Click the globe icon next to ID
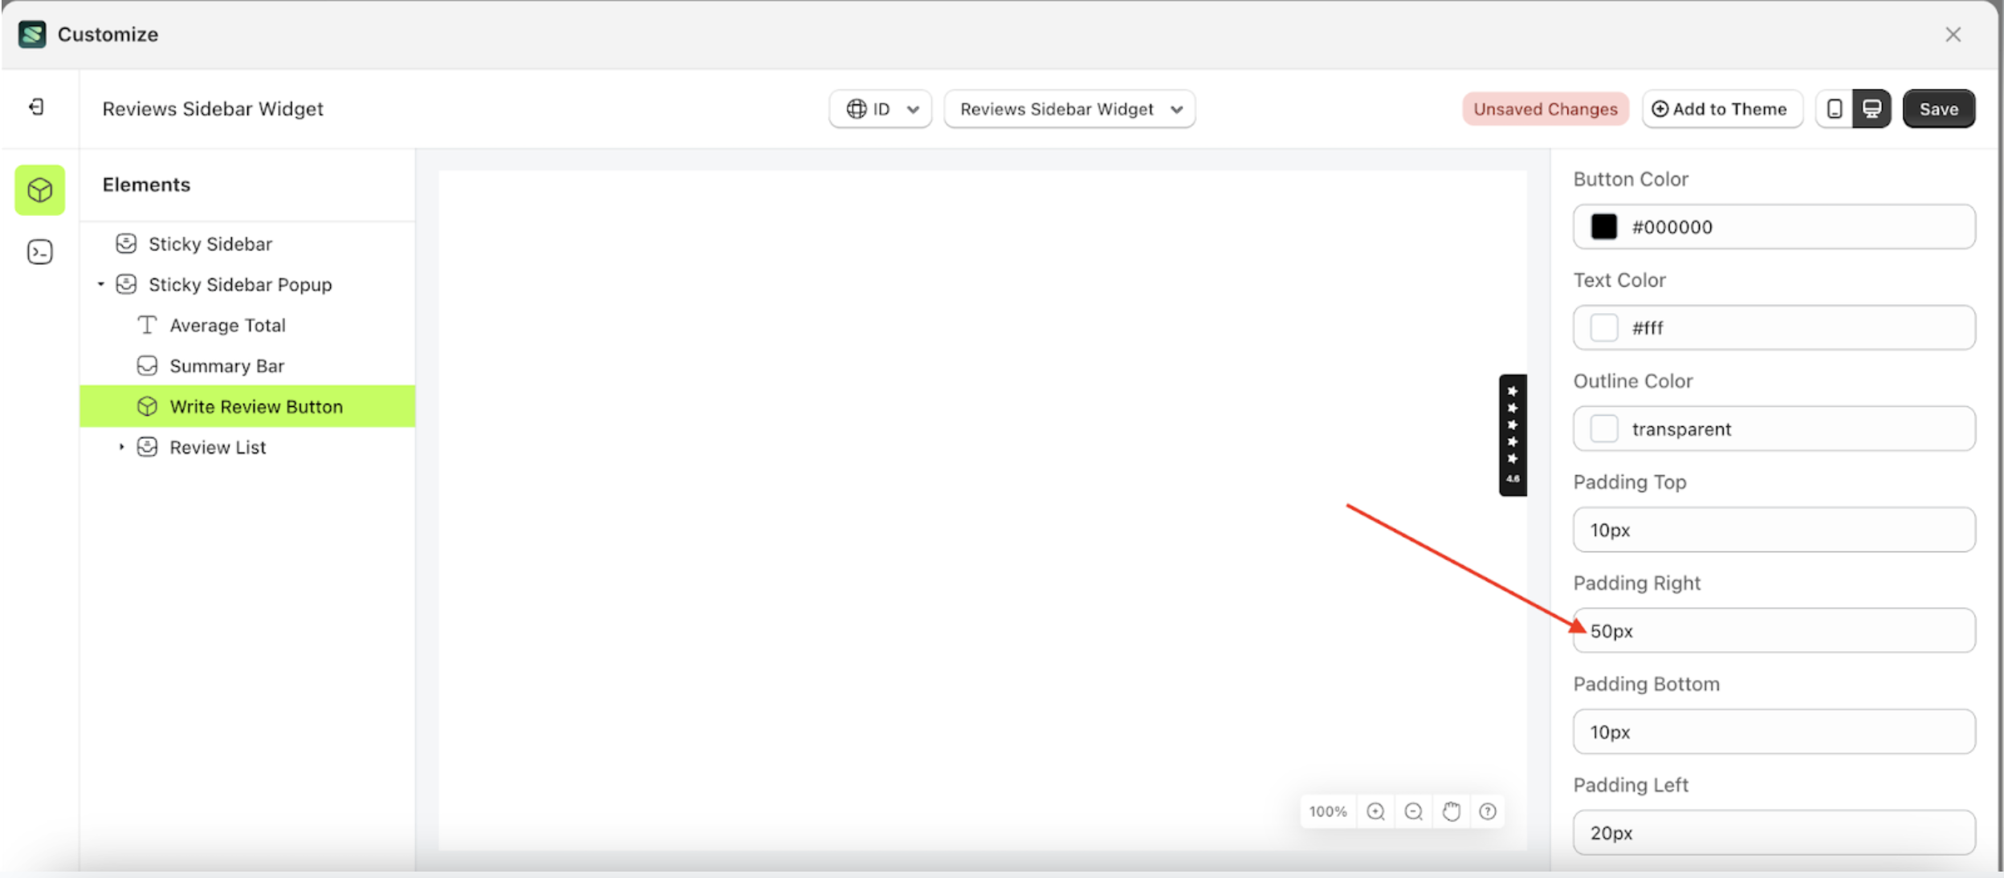This screenshot has height=878, width=2004. pos(855,108)
